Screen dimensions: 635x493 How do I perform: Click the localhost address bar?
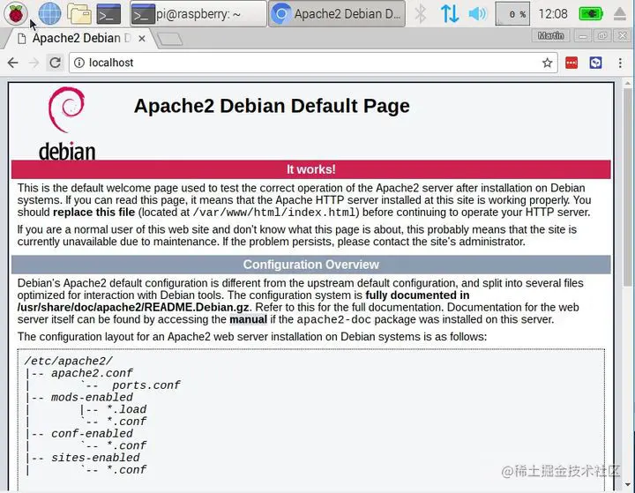point(312,63)
